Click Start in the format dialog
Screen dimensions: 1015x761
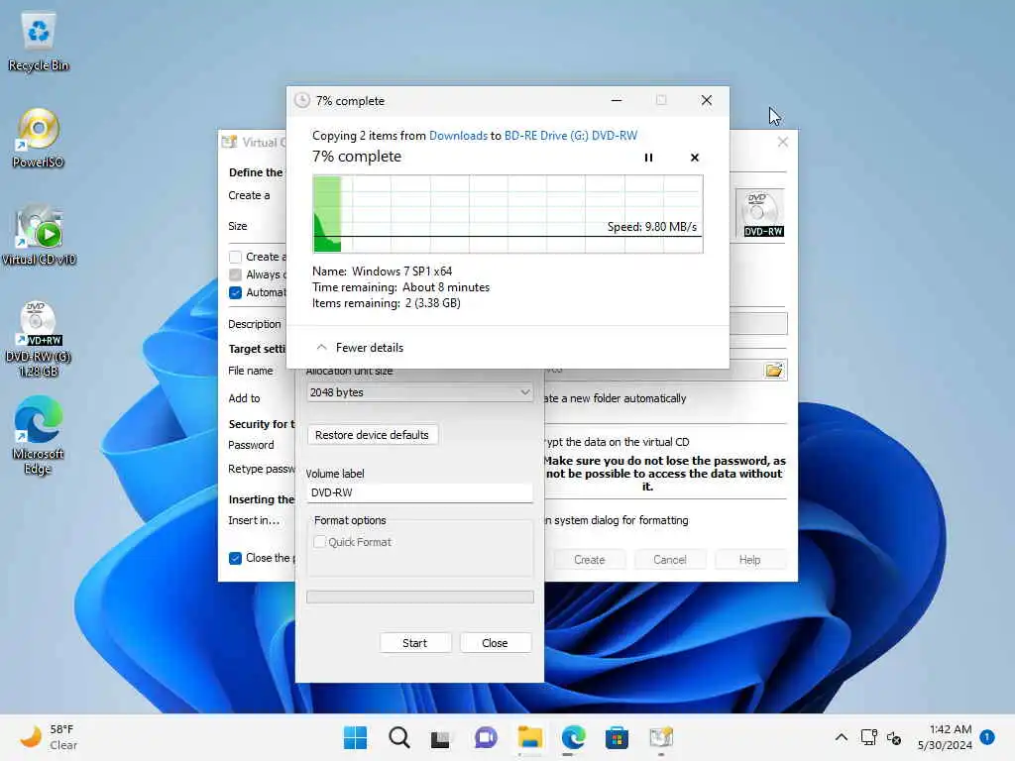point(415,642)
